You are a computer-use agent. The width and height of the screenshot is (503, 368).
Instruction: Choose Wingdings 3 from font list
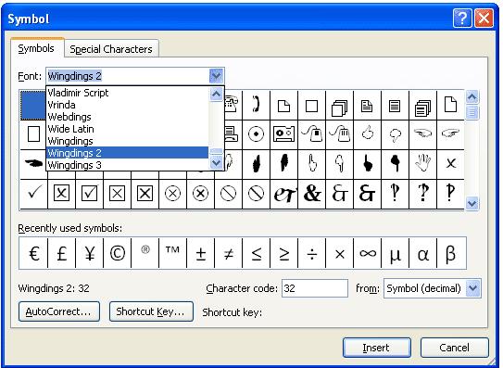click(127, 165)
